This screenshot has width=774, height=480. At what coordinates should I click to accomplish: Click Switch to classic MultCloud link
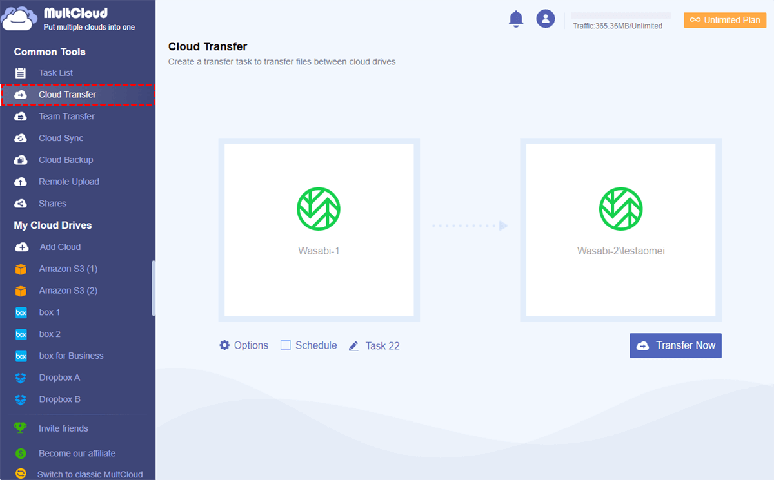90,474
